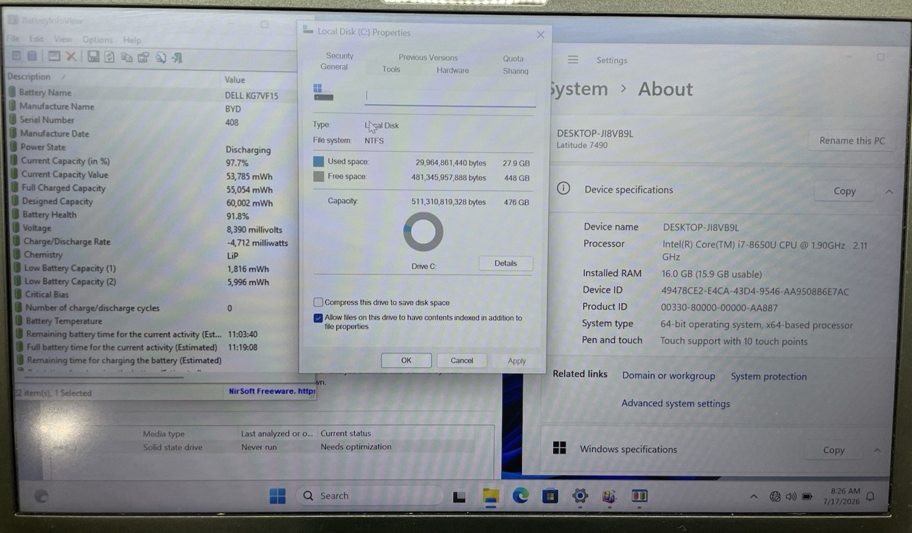Open the Help menu in BatteryInfoView
912x533 pixels.
(x=132, y=40)
